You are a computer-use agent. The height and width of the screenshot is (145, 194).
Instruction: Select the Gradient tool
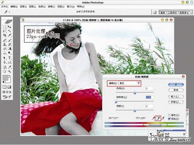[x=9, y=49]
